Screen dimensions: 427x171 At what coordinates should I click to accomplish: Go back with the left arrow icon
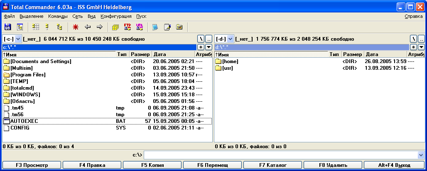(x=87, y=27)
